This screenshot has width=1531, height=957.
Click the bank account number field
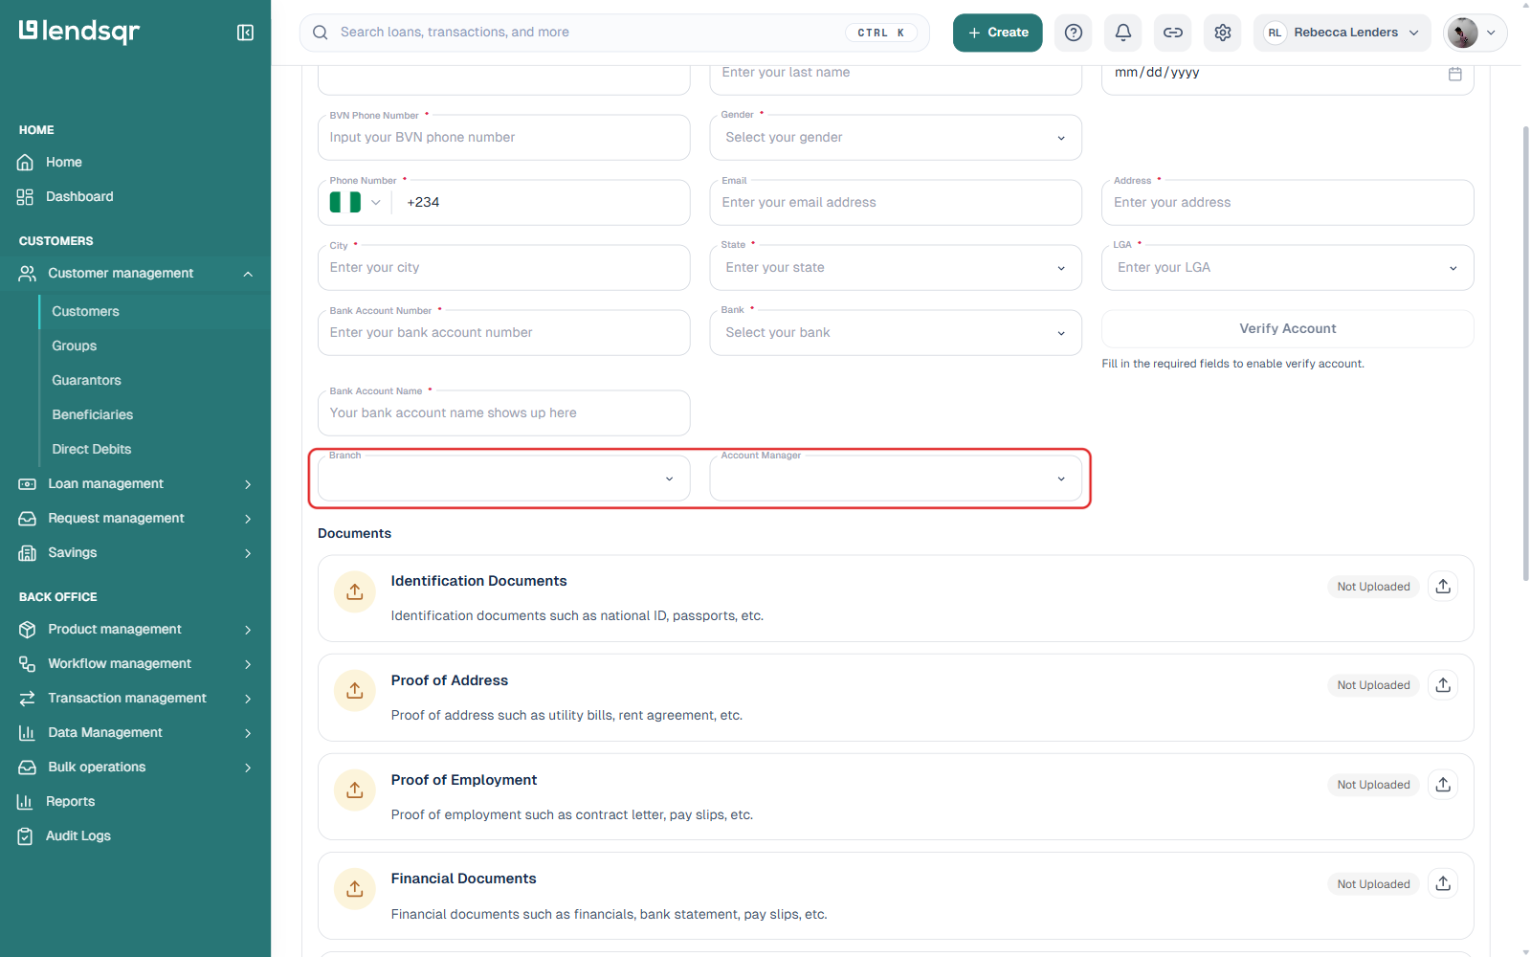[503, 332]
